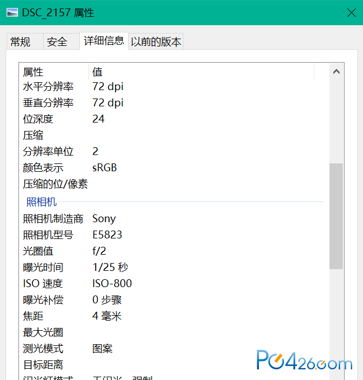
Task: Click the E5823 model value
Action: (x=107, y=235)
